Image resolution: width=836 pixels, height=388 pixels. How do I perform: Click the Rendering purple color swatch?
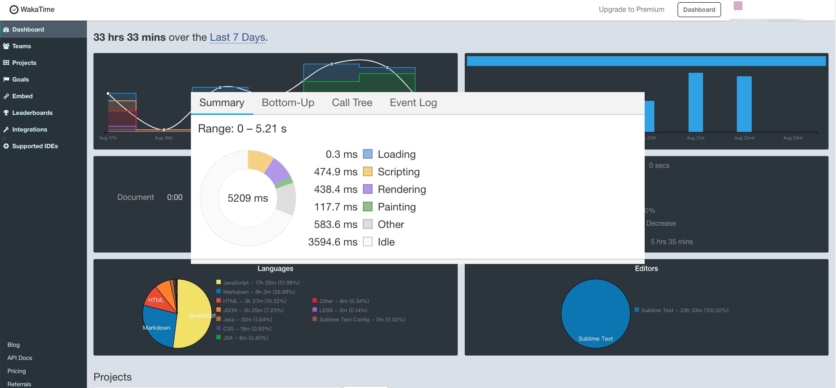point(368,189)
